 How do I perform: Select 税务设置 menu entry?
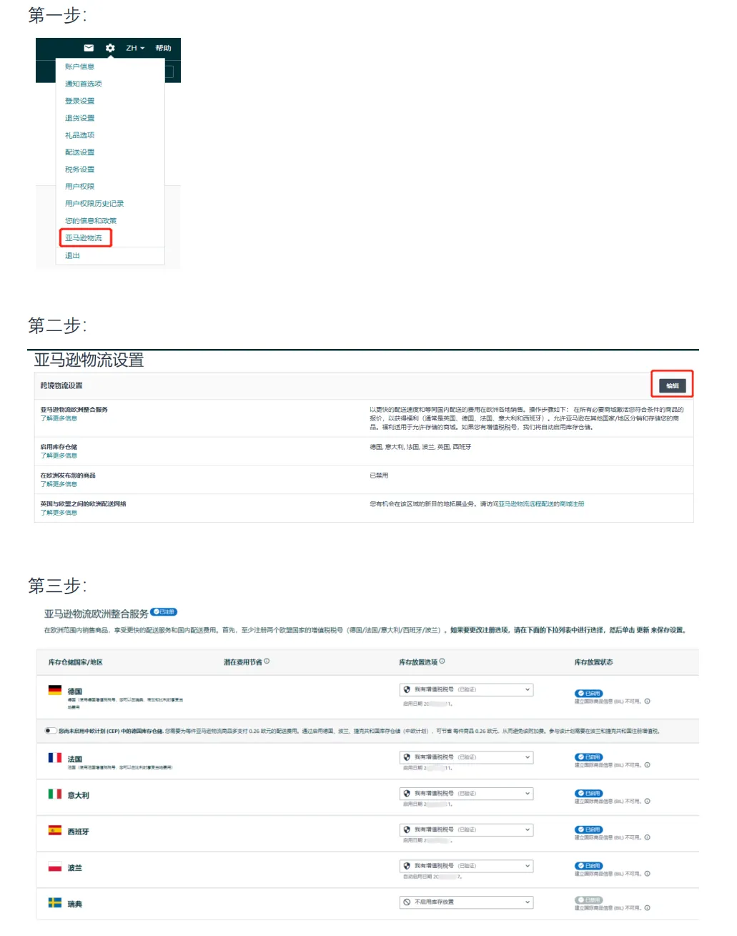click(79, 169)
